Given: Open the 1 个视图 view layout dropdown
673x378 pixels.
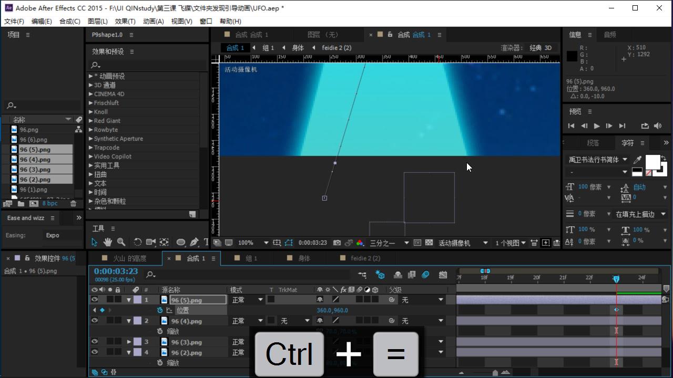Looking at the screenshot, I should point(511,243).
